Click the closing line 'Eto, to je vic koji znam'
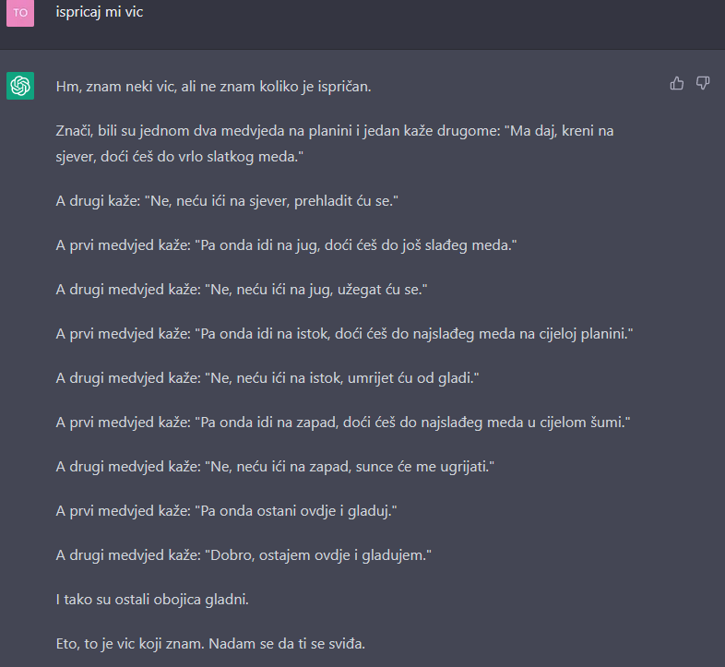 (x=210, y=644)
